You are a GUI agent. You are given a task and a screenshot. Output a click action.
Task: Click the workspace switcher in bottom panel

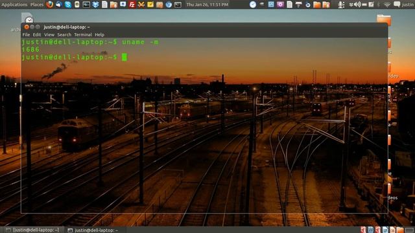(x=409, y=230)
